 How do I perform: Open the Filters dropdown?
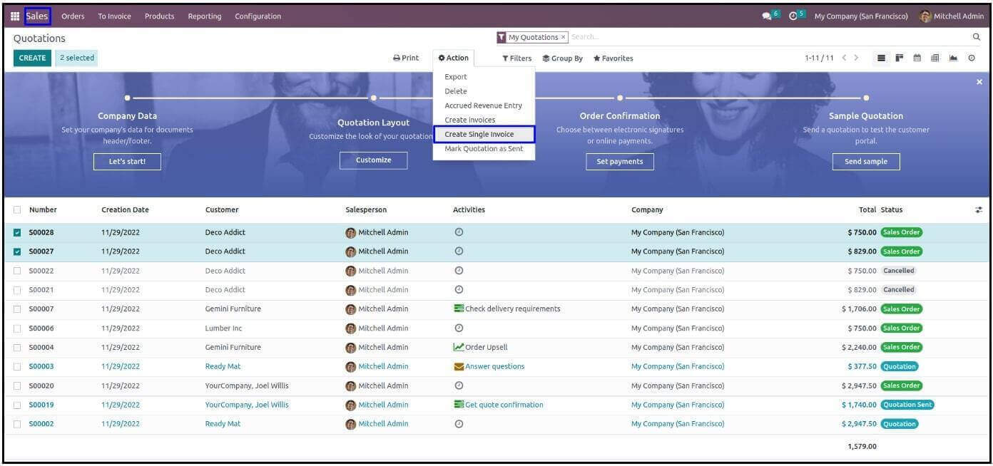tap(517, 58)
